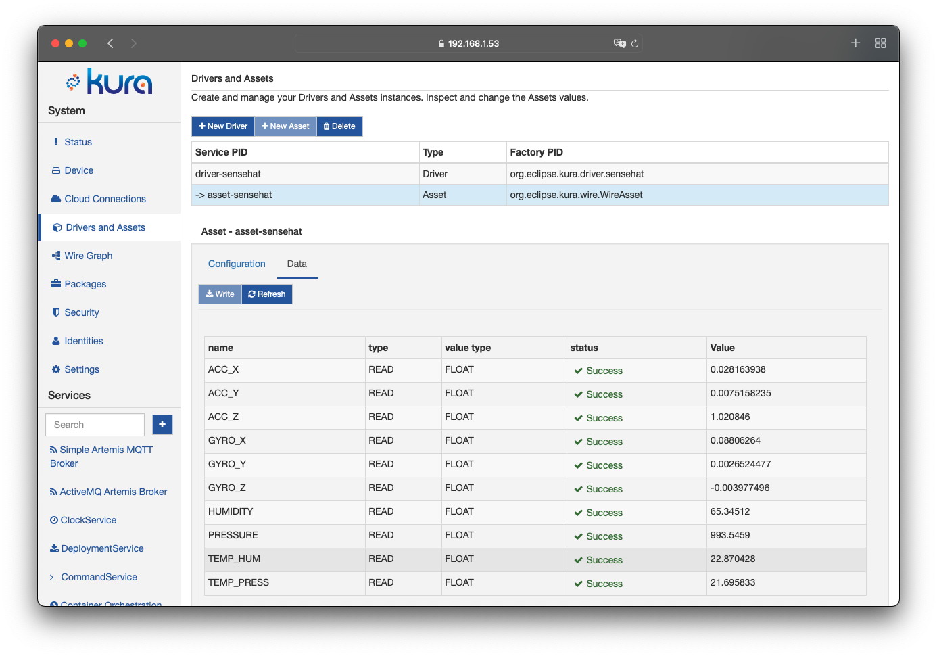This screenshot has height=656, width=937.
Task: Click the Packages briefcase icon
Action: (x=56, y=284)
